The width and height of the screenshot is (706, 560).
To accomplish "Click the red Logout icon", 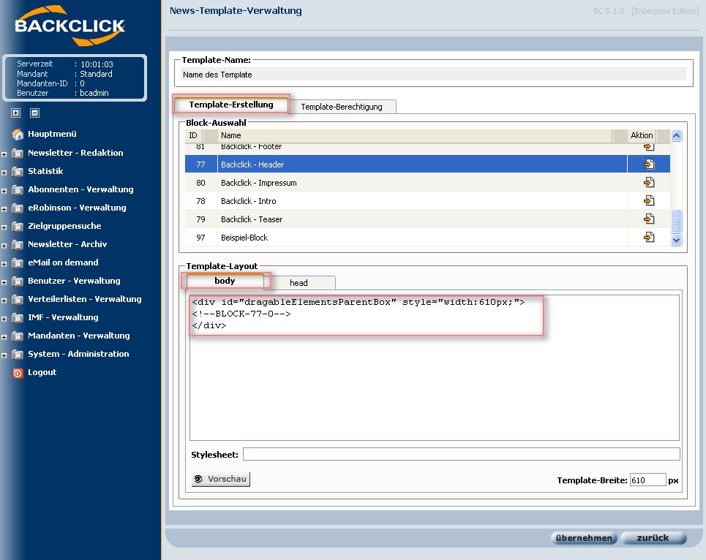I will (x=18, y=373).
